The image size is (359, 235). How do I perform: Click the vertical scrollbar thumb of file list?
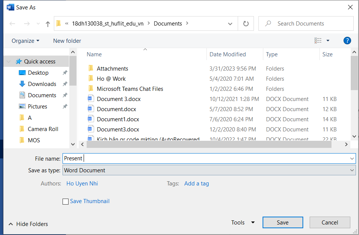click(x=354, y=73)
